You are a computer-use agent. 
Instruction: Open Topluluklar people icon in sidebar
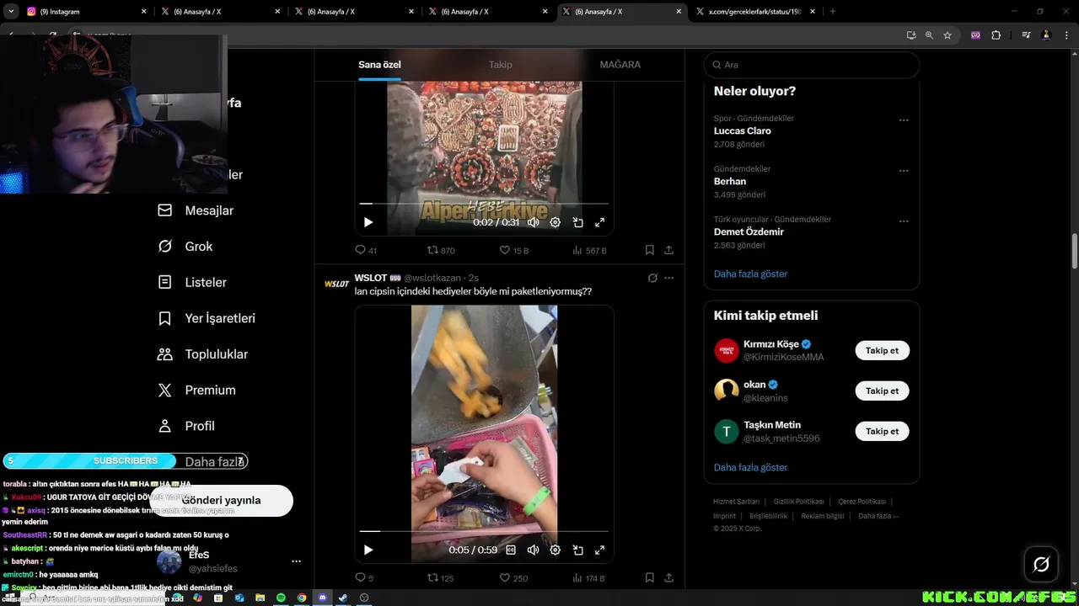point(165,354)
